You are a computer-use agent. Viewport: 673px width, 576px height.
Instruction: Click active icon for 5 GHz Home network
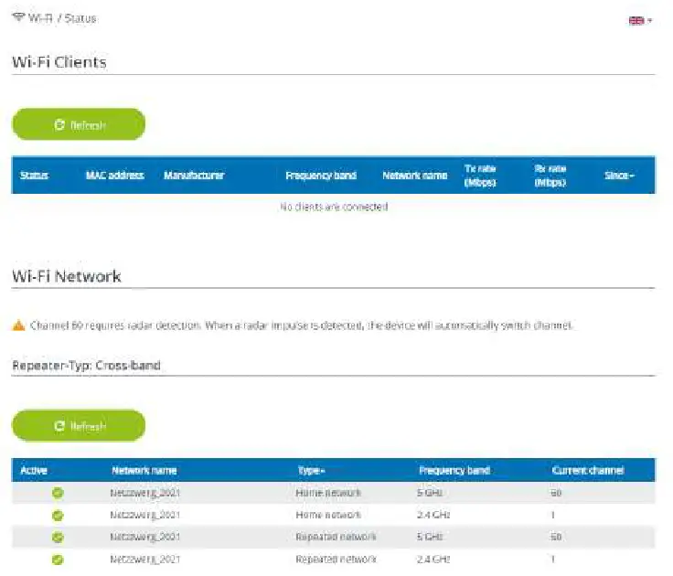[x=58, y=493]
